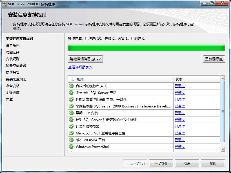Click rule name 性能计数器注册表配置单元一致性
Screen dimensions: 231x173
[x=101, y=100]
